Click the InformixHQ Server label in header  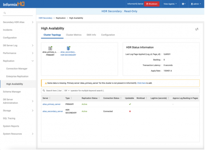[x=135, y=4]
